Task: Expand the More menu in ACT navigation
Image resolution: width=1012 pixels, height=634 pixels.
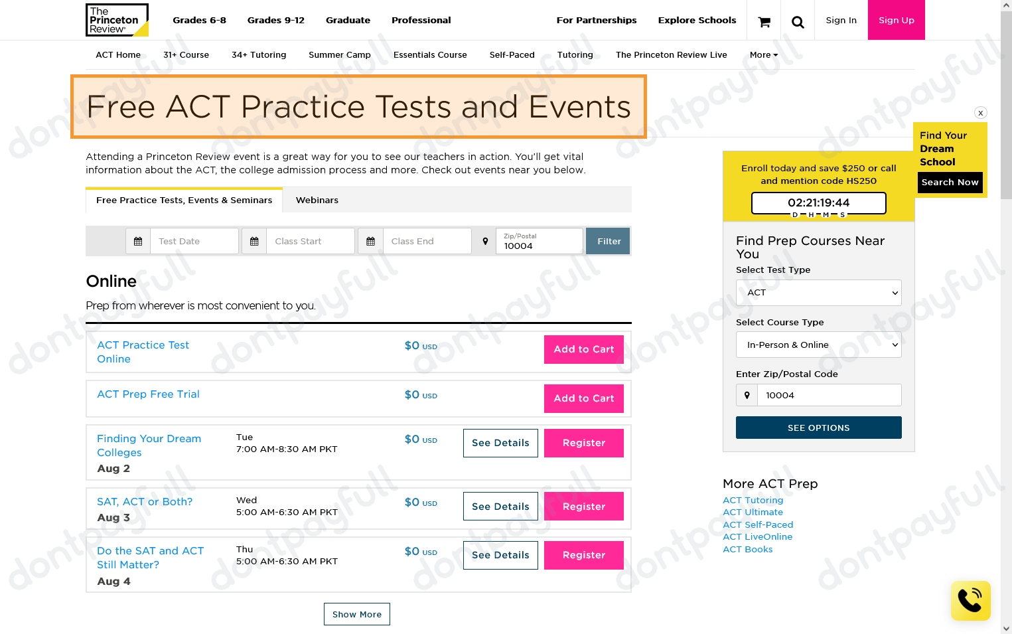Action: tap(764, 54)
